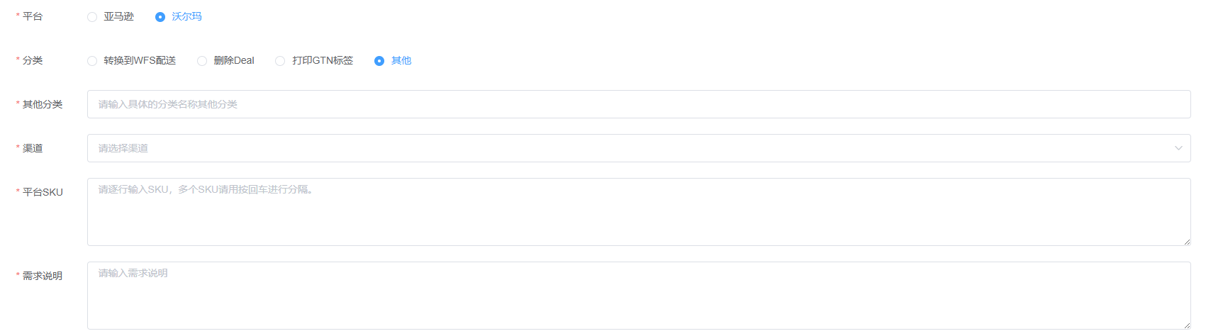This screenshot has width=1206, height=336.
Task: Select the 其他 category radio button
Action: [379, 61]
